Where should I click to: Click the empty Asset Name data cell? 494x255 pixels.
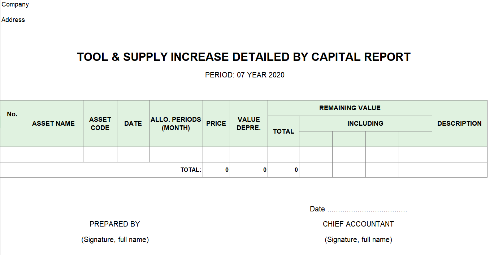[53, 155]
